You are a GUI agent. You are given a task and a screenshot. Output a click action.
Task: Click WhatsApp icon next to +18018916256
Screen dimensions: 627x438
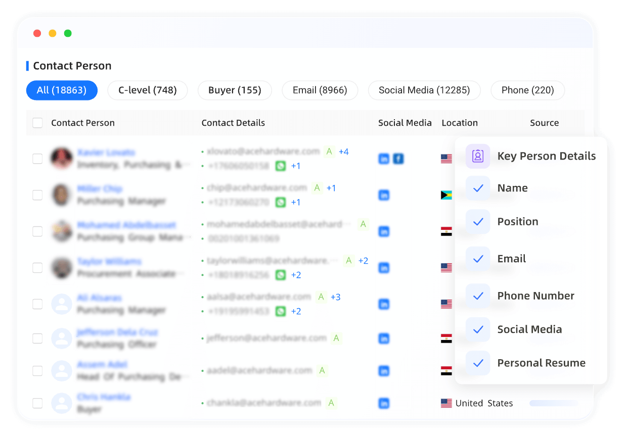point(281,275)
